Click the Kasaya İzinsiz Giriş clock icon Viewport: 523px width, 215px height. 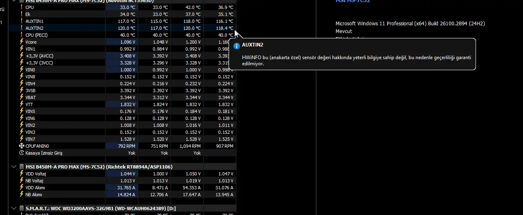pyautogui.click(x=22, y=153)
